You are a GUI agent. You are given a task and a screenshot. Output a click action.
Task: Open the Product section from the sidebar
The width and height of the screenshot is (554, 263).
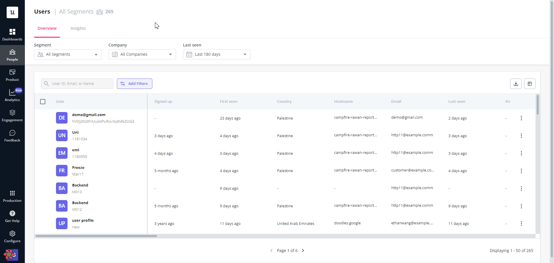tap(12, 75)
